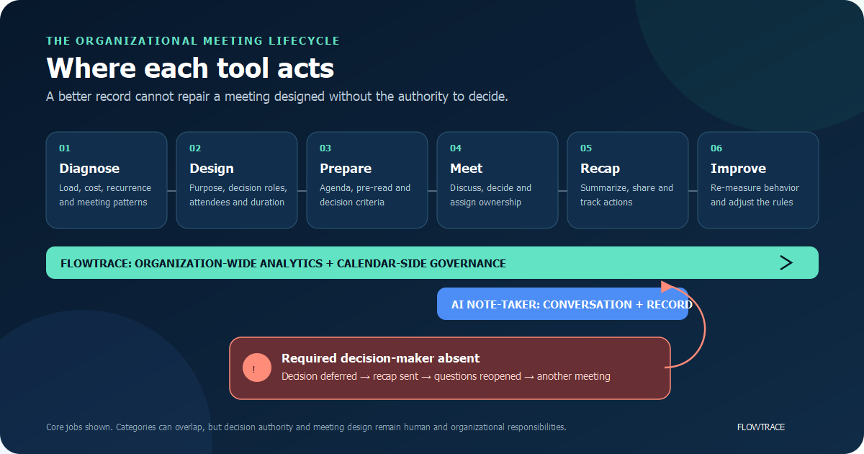Click 'Purpose, decision roles' description text
The width and height of the screenshot is (864, 454).
tap(238, 195)
